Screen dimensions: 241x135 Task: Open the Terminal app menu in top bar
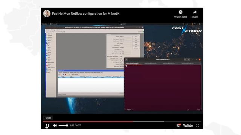point(54,24)
